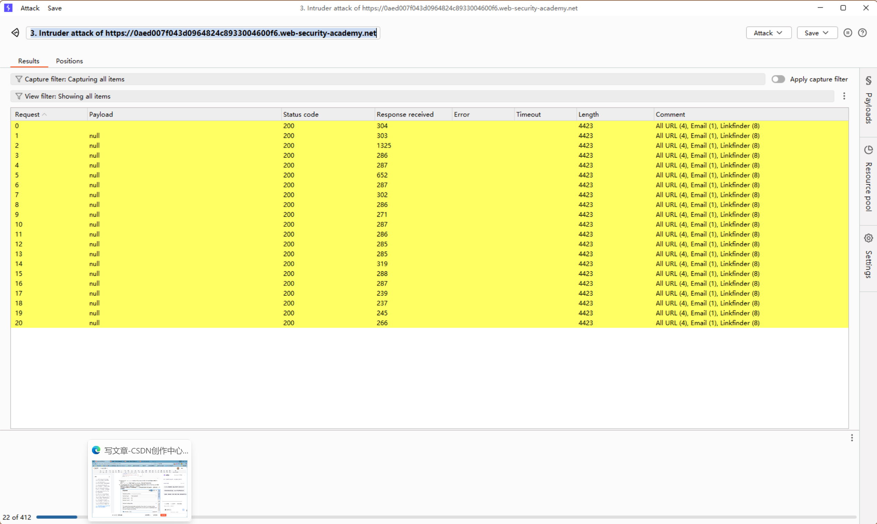
Task: Open the Attack menu in title bar
Action: (x=30, y=8)
